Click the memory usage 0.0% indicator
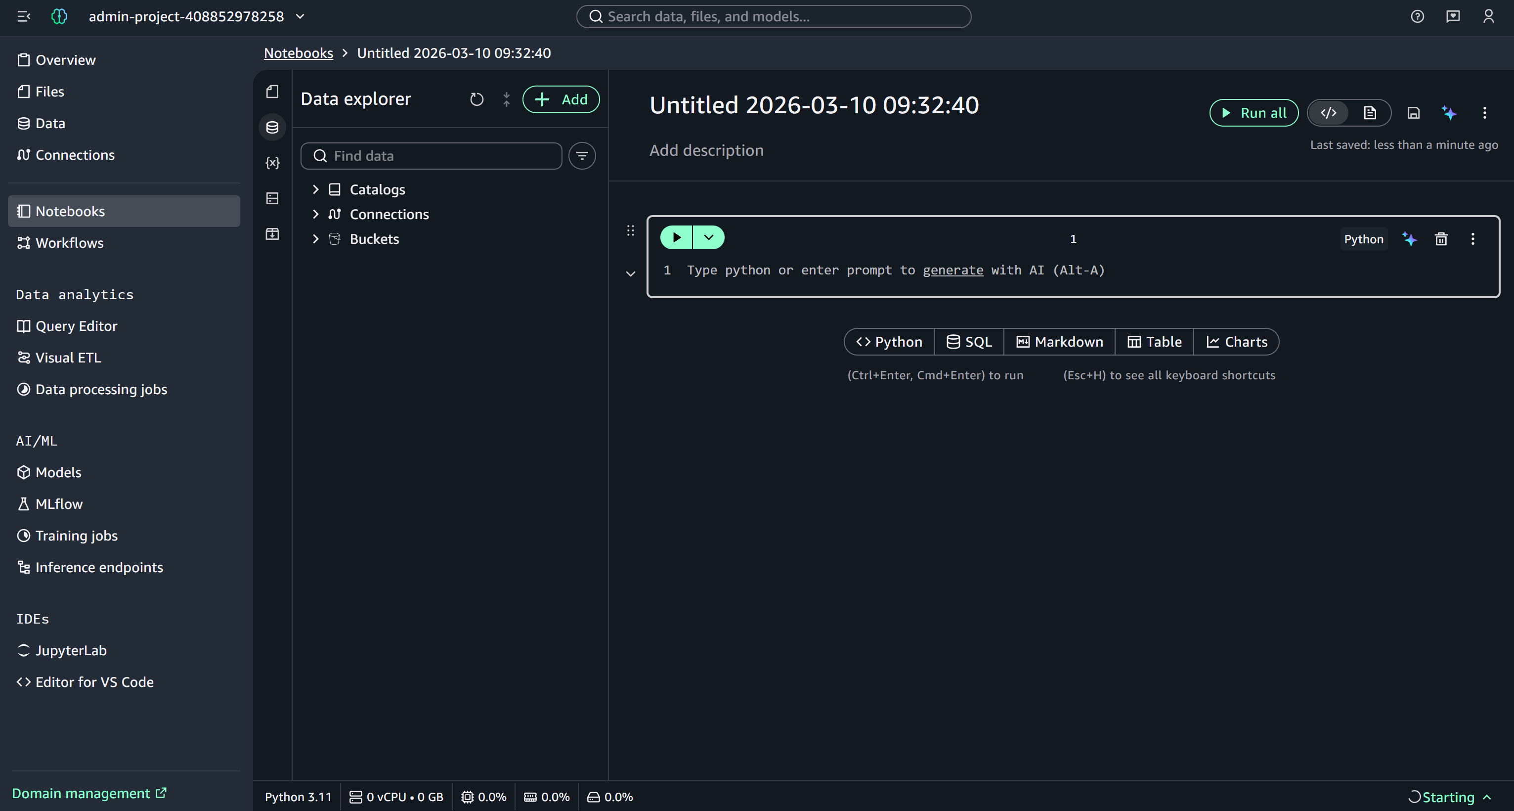 click(547, 797)
